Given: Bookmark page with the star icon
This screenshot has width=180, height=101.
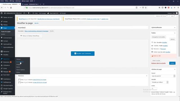Looking at the screenshot, I should 146,8.
